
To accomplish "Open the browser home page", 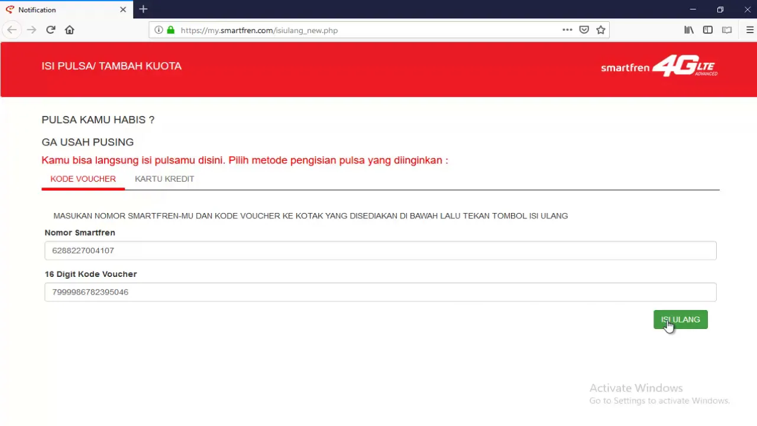I will coord(70,30).
